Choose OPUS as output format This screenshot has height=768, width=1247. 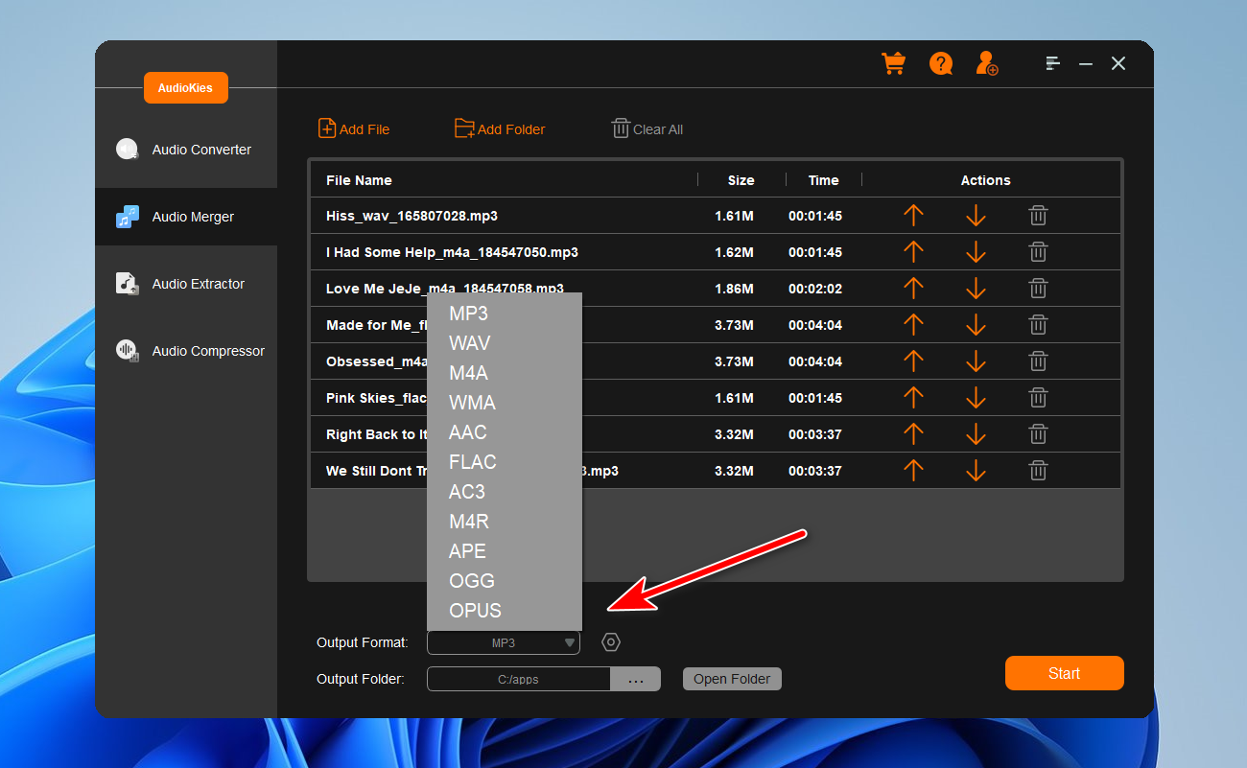(x=475, y=611)
